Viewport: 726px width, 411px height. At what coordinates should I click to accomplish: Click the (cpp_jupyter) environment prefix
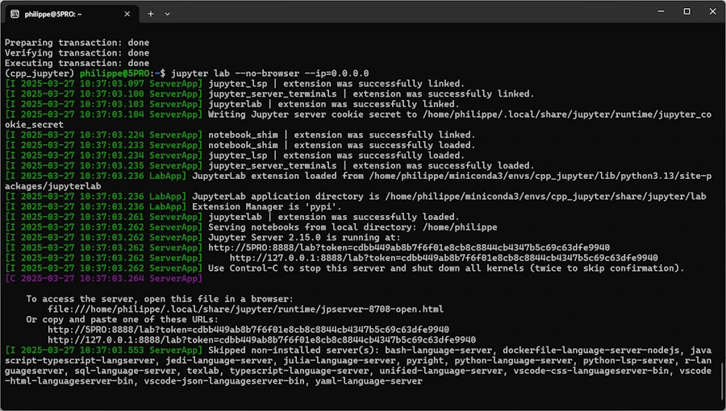(x=40, y=73)
